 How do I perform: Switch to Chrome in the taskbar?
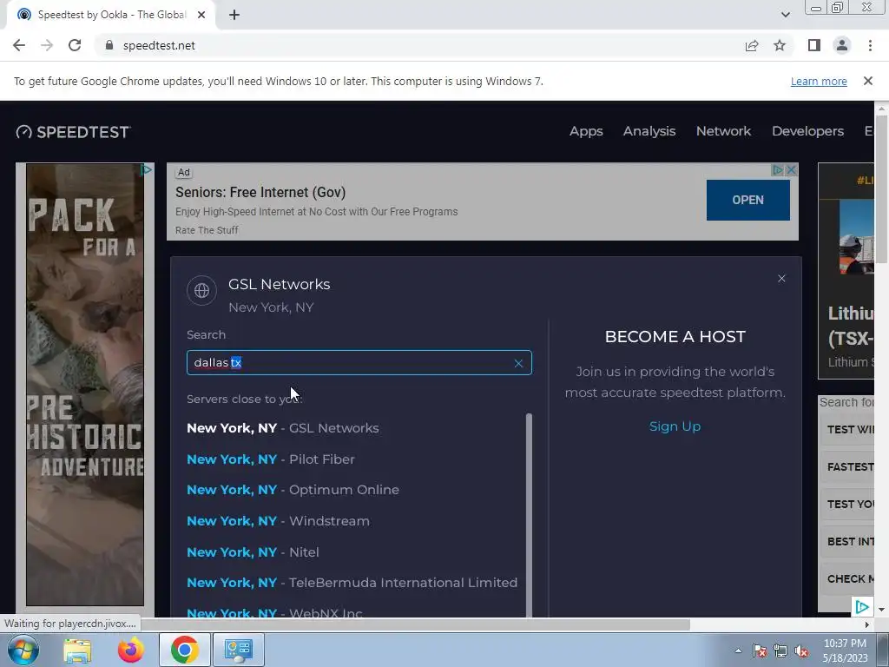[184, 650]
